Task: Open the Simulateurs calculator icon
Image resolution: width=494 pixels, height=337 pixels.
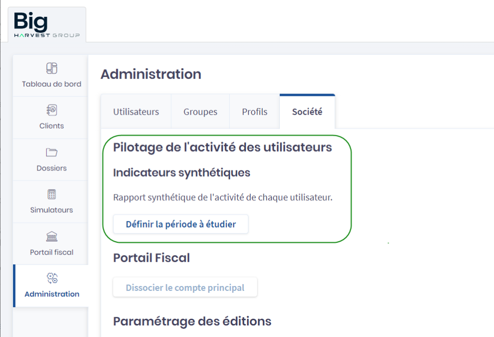Action: pos(52,194)
